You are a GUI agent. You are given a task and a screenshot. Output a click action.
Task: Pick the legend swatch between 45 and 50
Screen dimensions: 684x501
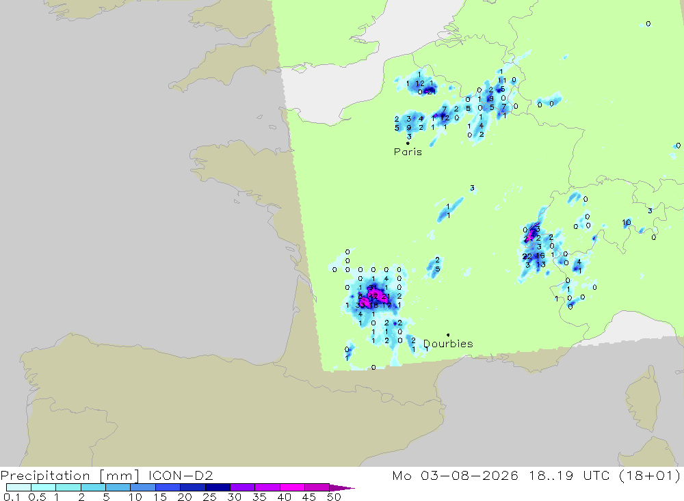[x=317, y=487]
